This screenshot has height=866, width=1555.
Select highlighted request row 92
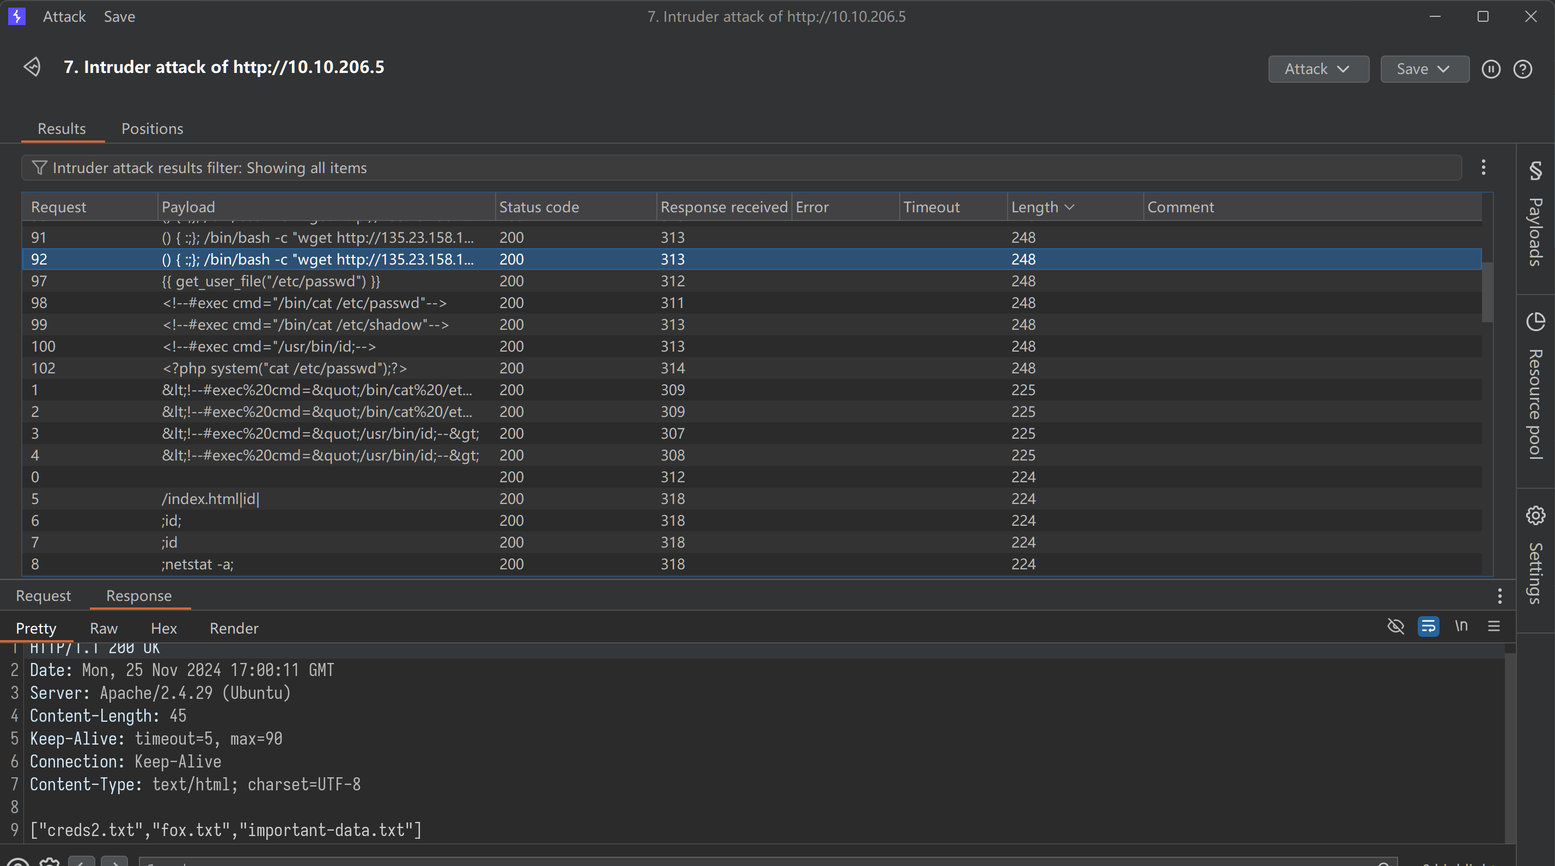click(x=752, y=259)
